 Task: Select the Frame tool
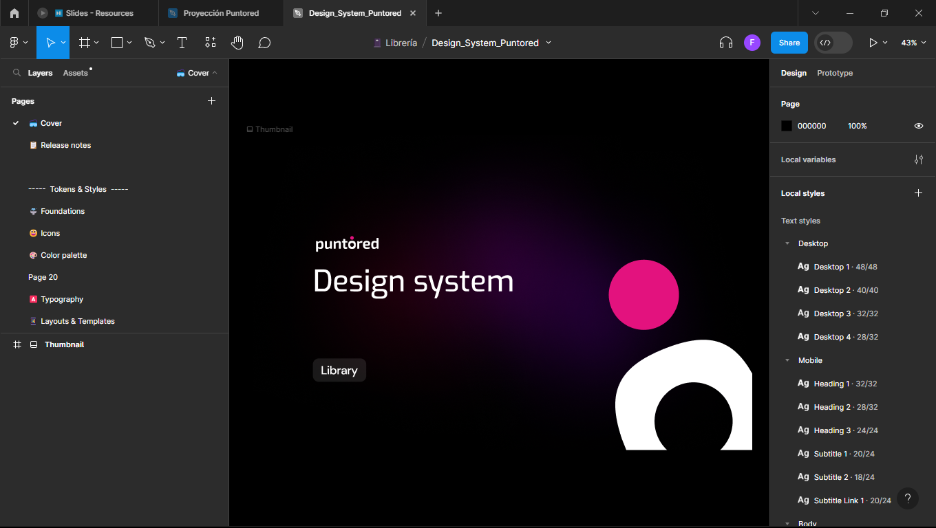coord(85,43)
